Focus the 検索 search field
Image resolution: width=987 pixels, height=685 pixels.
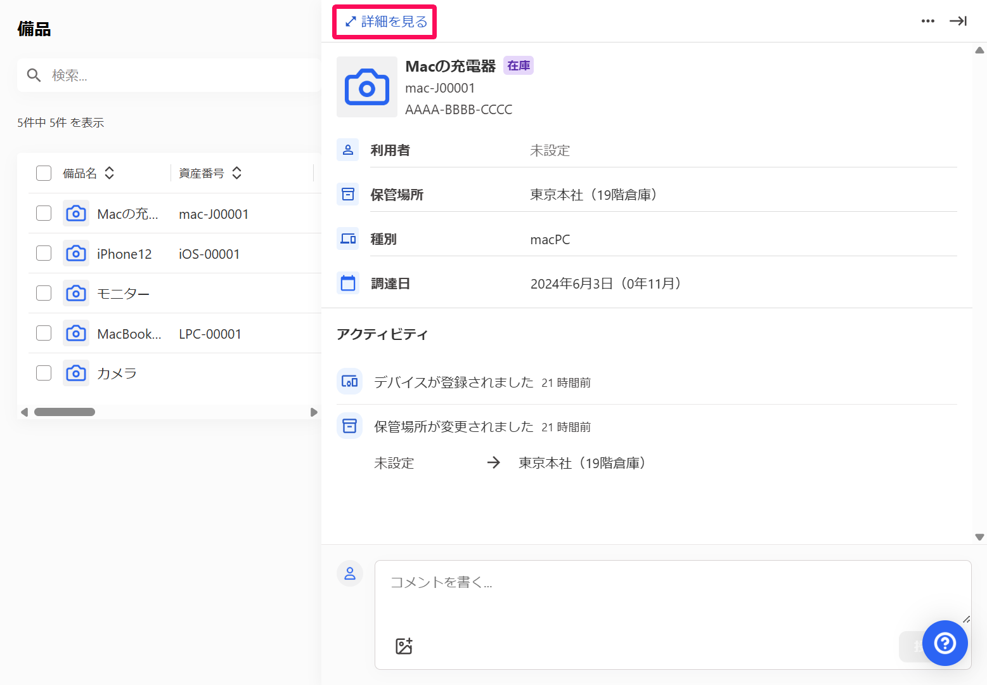(169, 75)
